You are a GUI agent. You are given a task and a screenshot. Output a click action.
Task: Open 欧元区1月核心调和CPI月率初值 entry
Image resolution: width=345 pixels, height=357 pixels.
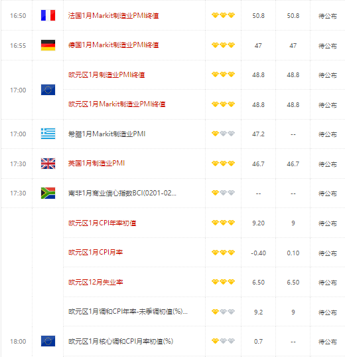tap(121, 341)
